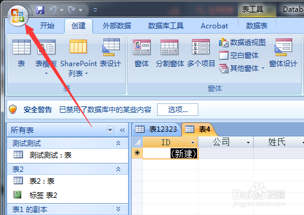Create a 多个项目 multiple items form
Viewport: 304px width, 215px height.
pyautogui.click(x=201, y=54)
